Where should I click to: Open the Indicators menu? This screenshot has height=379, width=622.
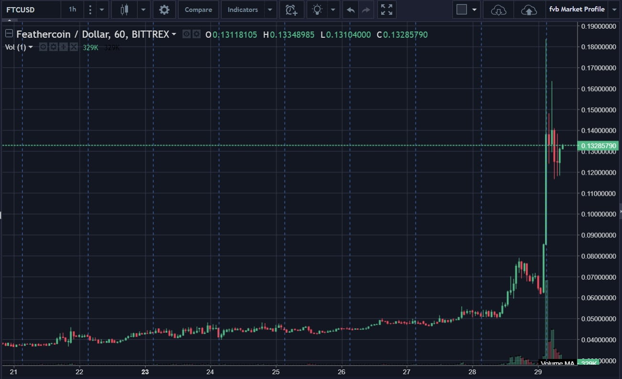pyautogui.click(x=243, y=10)
